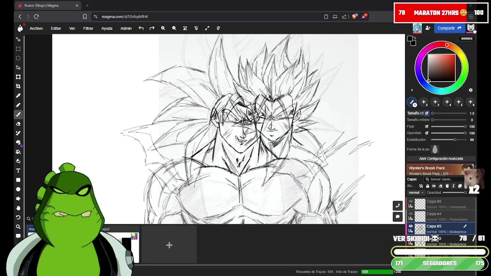Viewport: 491px width, 276px height.
Task: Add brush to preset slot 4
Action: [447, 102]
